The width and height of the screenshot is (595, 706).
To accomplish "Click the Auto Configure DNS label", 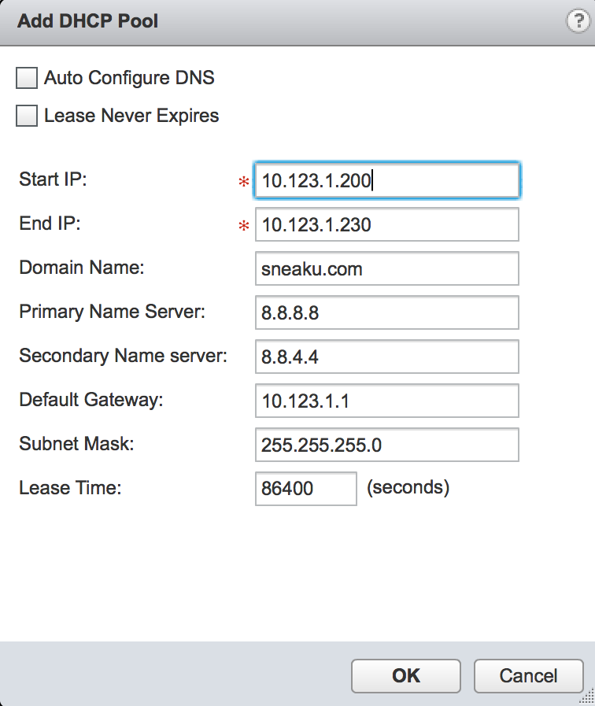I will click(129, 78).
